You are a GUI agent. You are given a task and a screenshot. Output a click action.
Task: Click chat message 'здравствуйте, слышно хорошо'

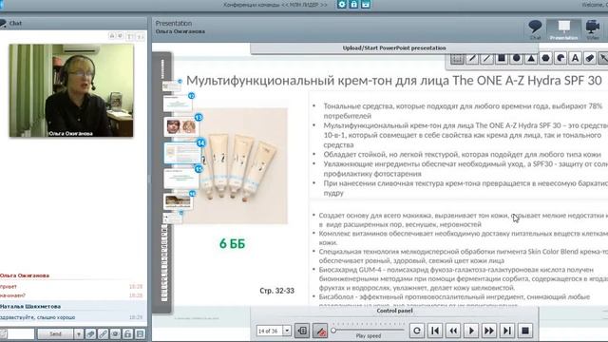(x=38, y=317)
